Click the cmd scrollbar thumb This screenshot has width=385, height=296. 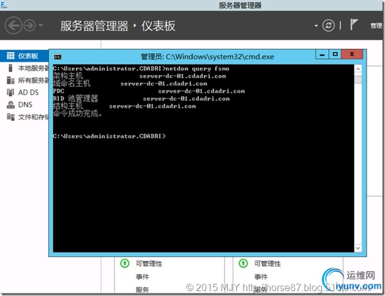click(x=358, y=80)
